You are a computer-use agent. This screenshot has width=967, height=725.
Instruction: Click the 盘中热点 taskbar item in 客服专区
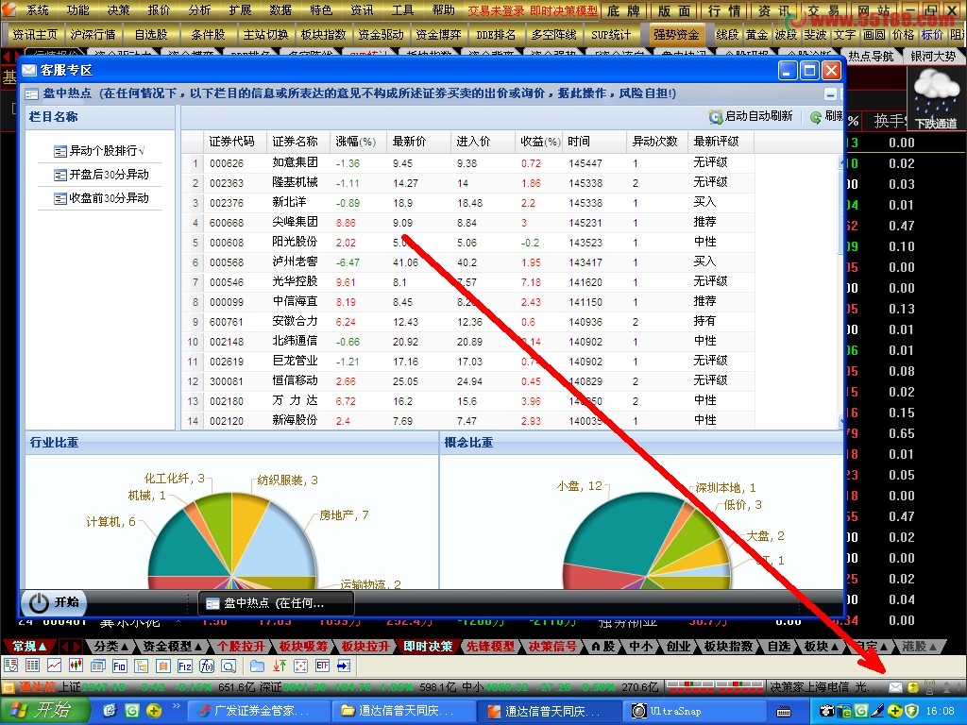point(276,603)
